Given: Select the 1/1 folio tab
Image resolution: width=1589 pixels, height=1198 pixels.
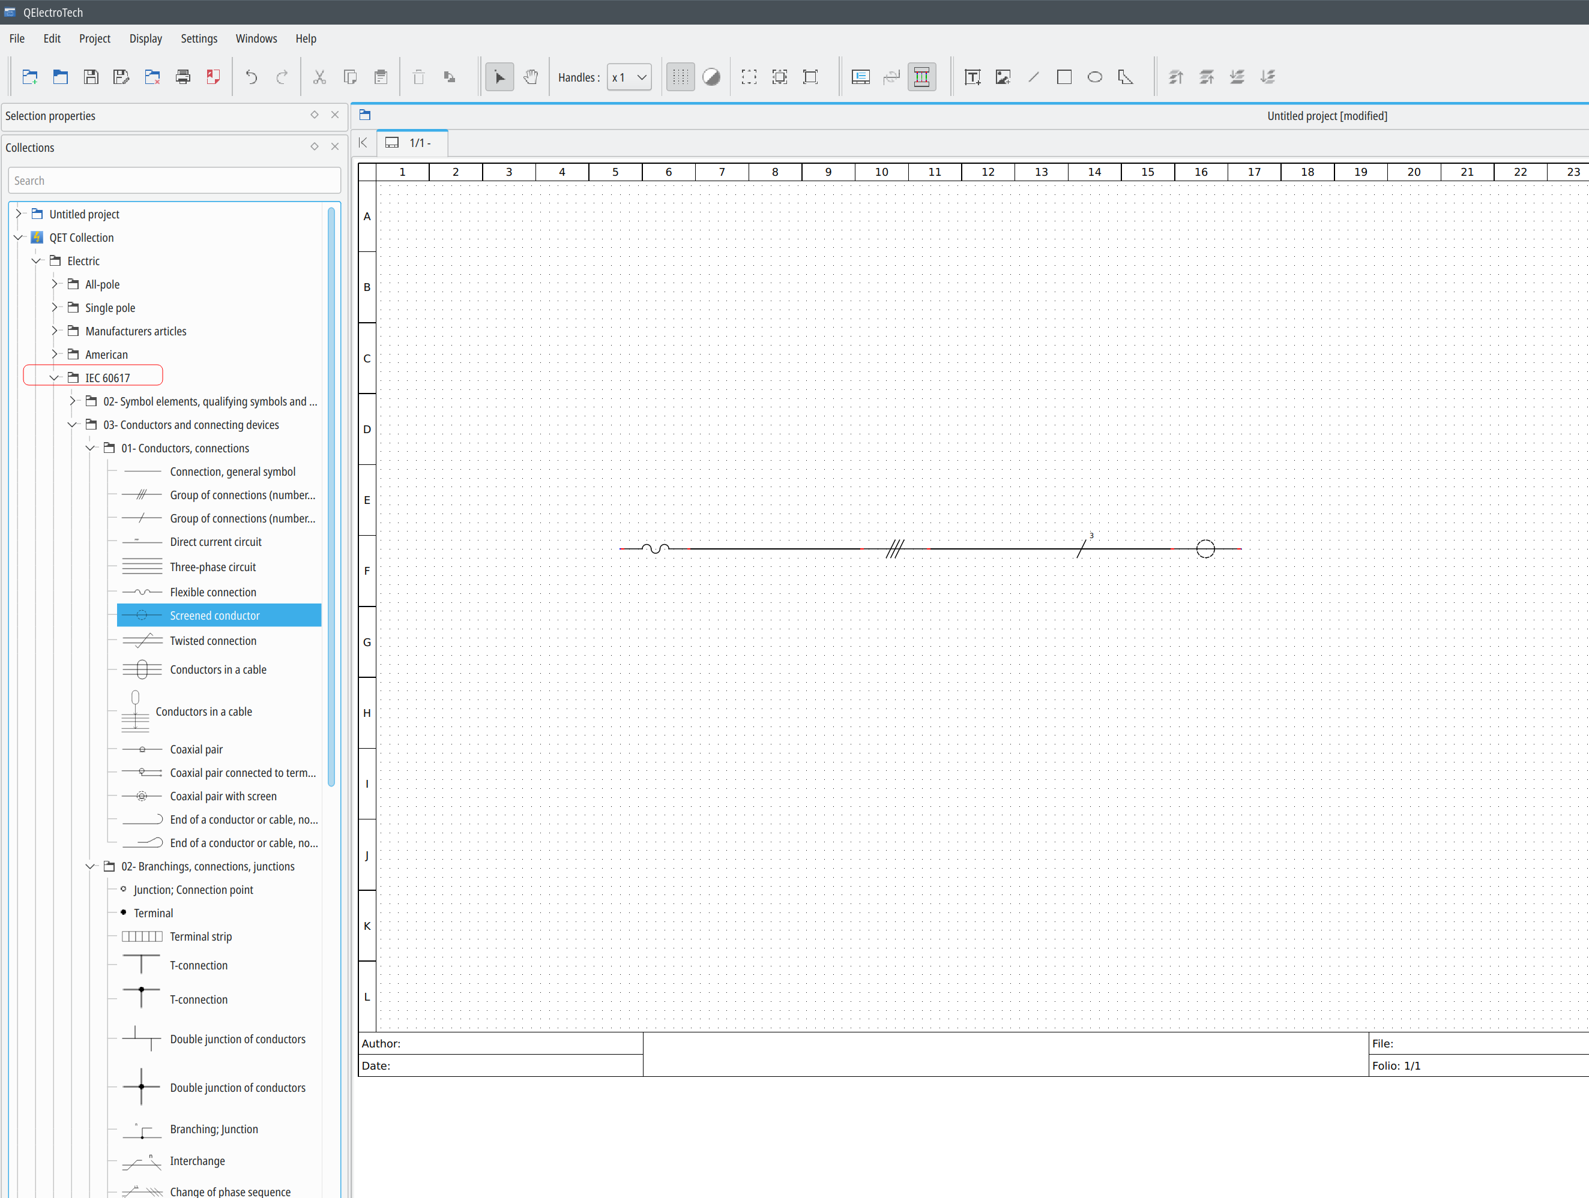Looking at the screenshot, I should 412,143.
